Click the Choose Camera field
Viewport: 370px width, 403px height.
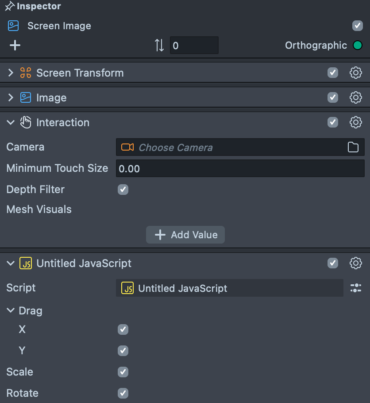coord(230,147)
